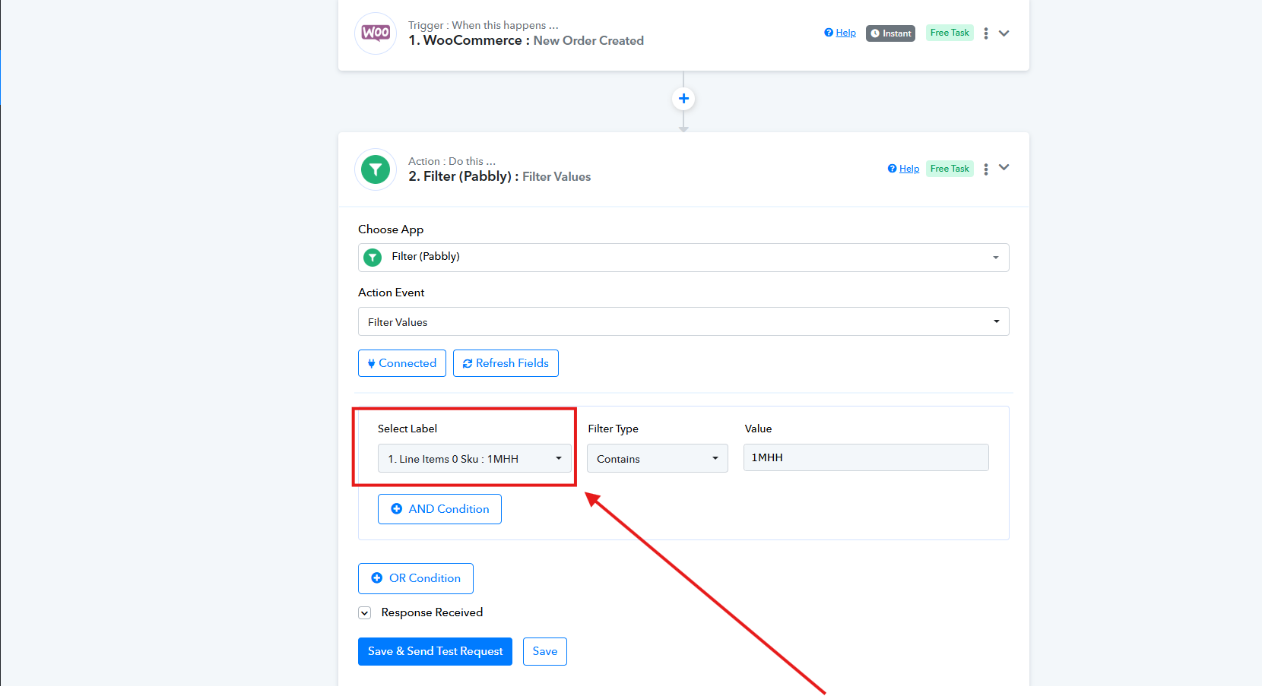The height and width of the screenshot is (696, 1262).
Task: Add a step with the plus icon
Action: [683, 99]
